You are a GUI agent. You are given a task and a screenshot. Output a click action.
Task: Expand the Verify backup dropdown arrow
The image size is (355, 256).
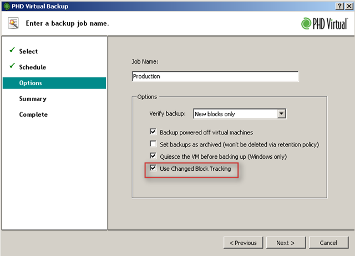pos(281,113)
